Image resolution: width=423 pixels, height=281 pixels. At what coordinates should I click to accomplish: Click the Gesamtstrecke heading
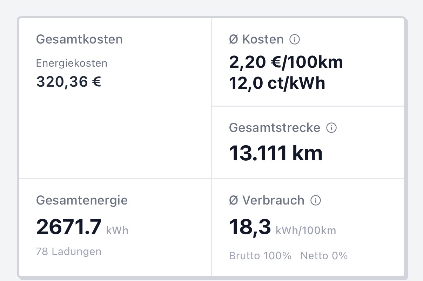tap(275, 128)
